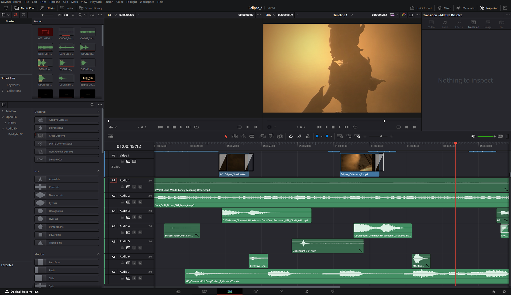
Task: Open the Workspace menu
Action: point(147,2)
